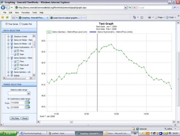Image resolution: width=180 pixels, height=136 pixels.
Task: Open the To date calendar picker
Action: (x=28, y=107)
